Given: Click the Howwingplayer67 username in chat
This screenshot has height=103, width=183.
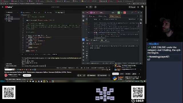Looking at the screenshot, I should [159, 57].
